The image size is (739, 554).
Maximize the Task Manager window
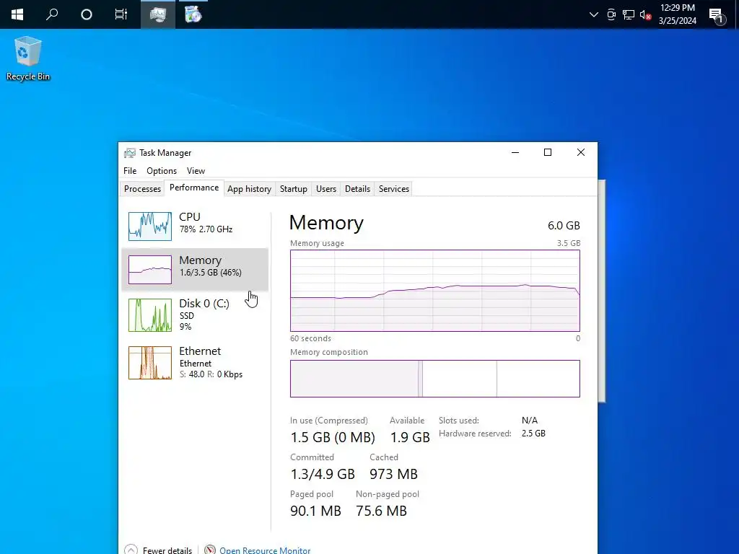pyautogui.click(x=548, y=153)
